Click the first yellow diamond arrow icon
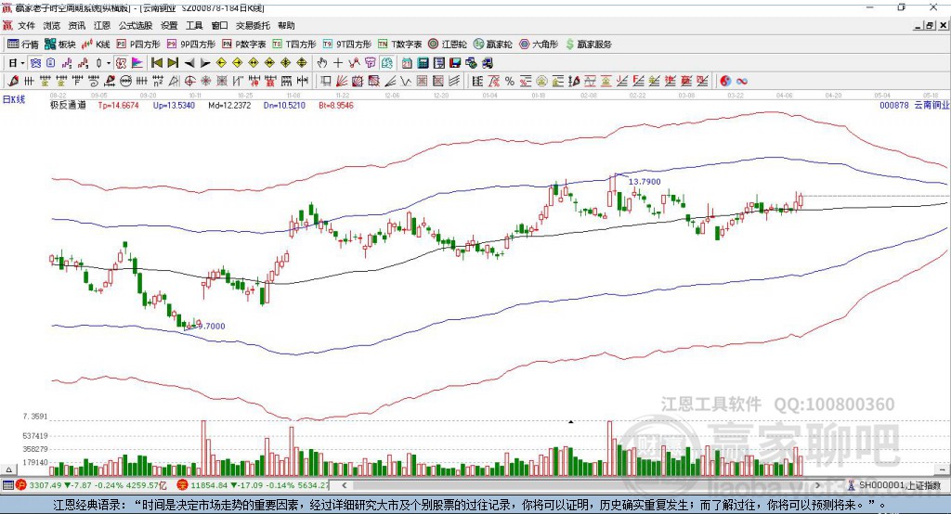Image resolution: width=951 pixels, height=514 pixels. pos(221,63)
